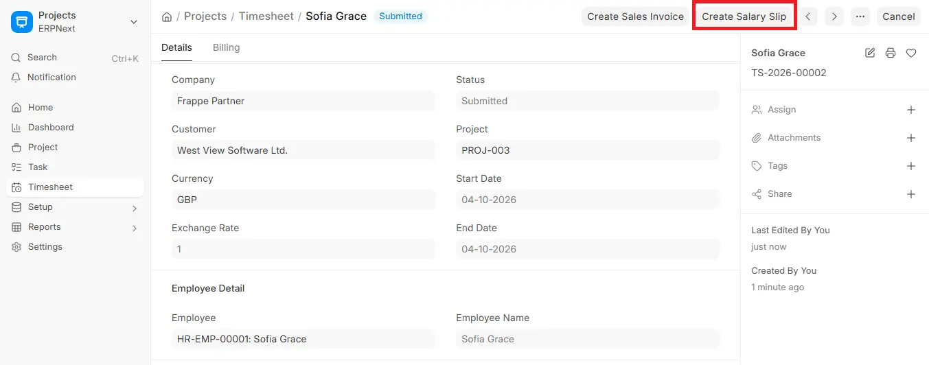Click the Assign people icon
929x365 pixels.
[x=757, y=110]
